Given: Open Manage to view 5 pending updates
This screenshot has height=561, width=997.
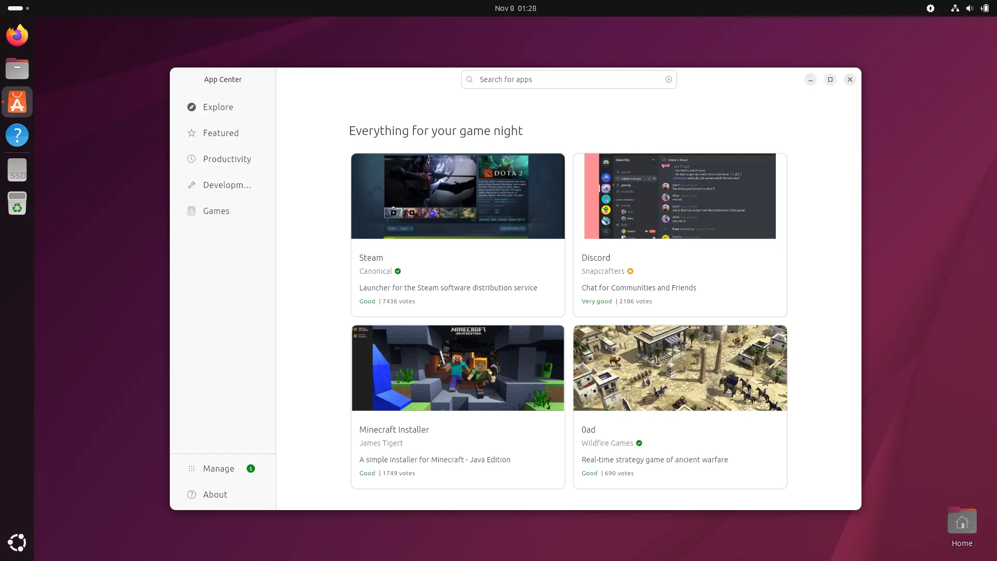Looking at the screenshot, I should click(219, 468).
